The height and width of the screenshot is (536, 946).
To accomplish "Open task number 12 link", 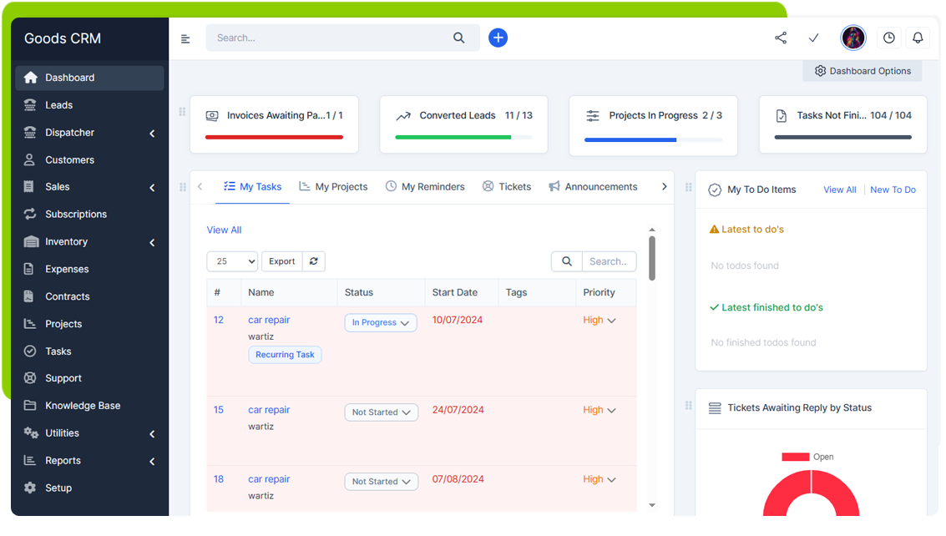I will 219,320.
